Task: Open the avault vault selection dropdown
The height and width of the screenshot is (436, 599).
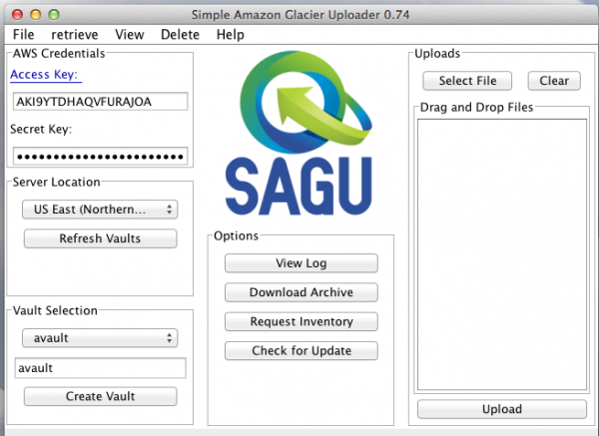Action: coord(100,338)
